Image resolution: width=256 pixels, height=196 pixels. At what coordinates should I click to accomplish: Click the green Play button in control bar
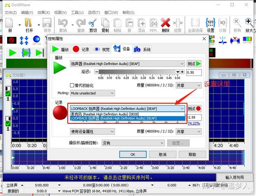coord(12,53)
